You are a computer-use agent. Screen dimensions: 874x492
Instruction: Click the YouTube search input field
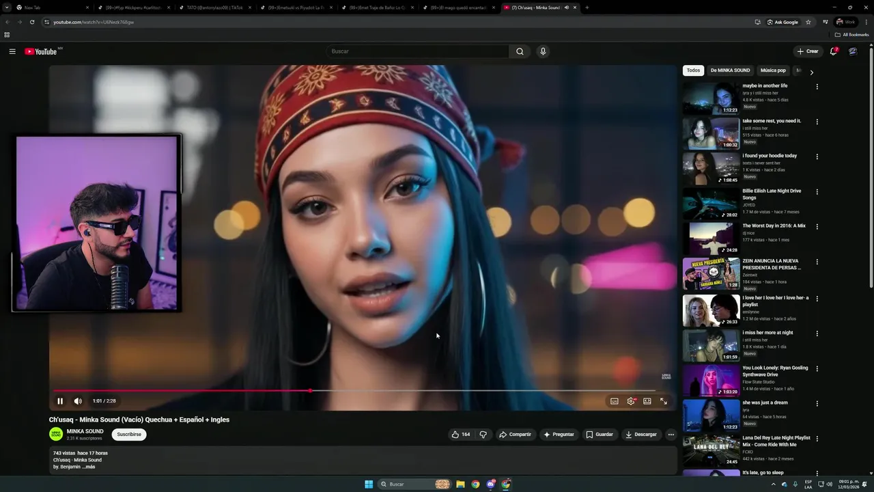click(x=418, y=51)
